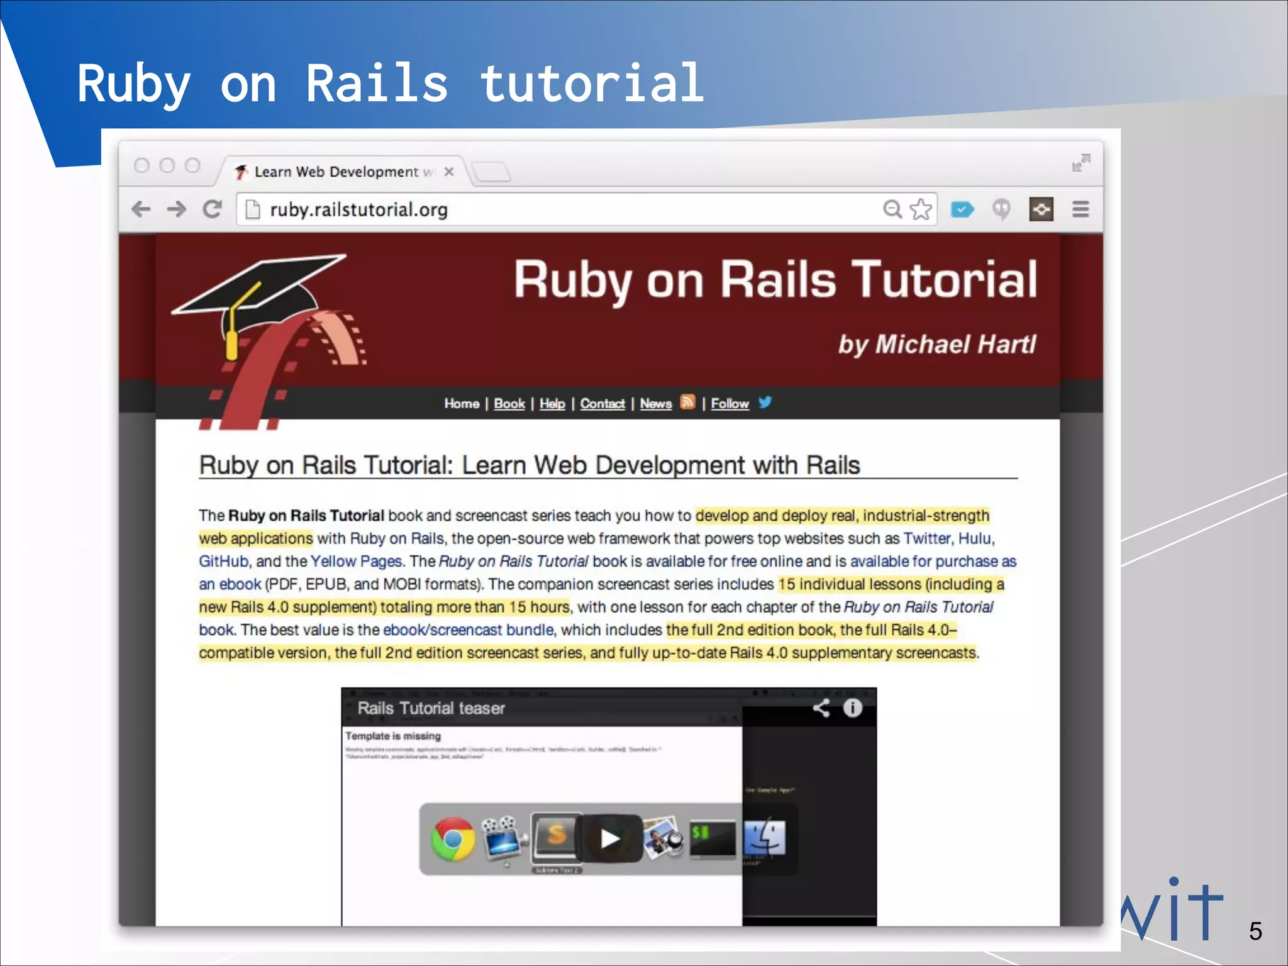Click the 'by Michael Hartl' byline
This screenshot has height=966, width=1288.
937,345
